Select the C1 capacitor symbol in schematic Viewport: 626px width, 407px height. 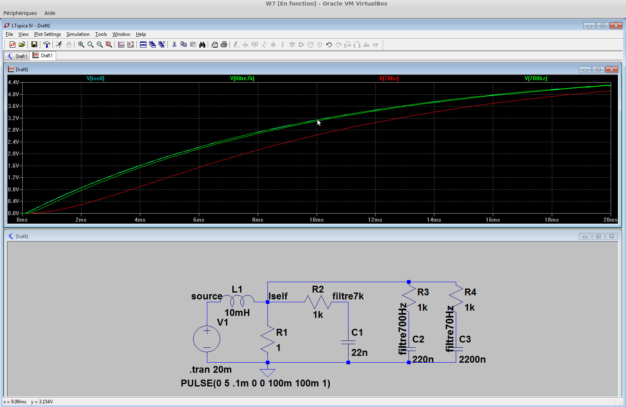coord(348,342)
